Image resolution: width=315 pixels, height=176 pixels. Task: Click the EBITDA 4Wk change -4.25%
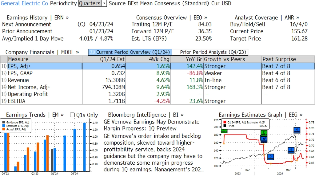(162, 101)
